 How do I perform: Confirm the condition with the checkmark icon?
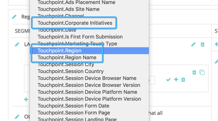[x=168, y=80]
